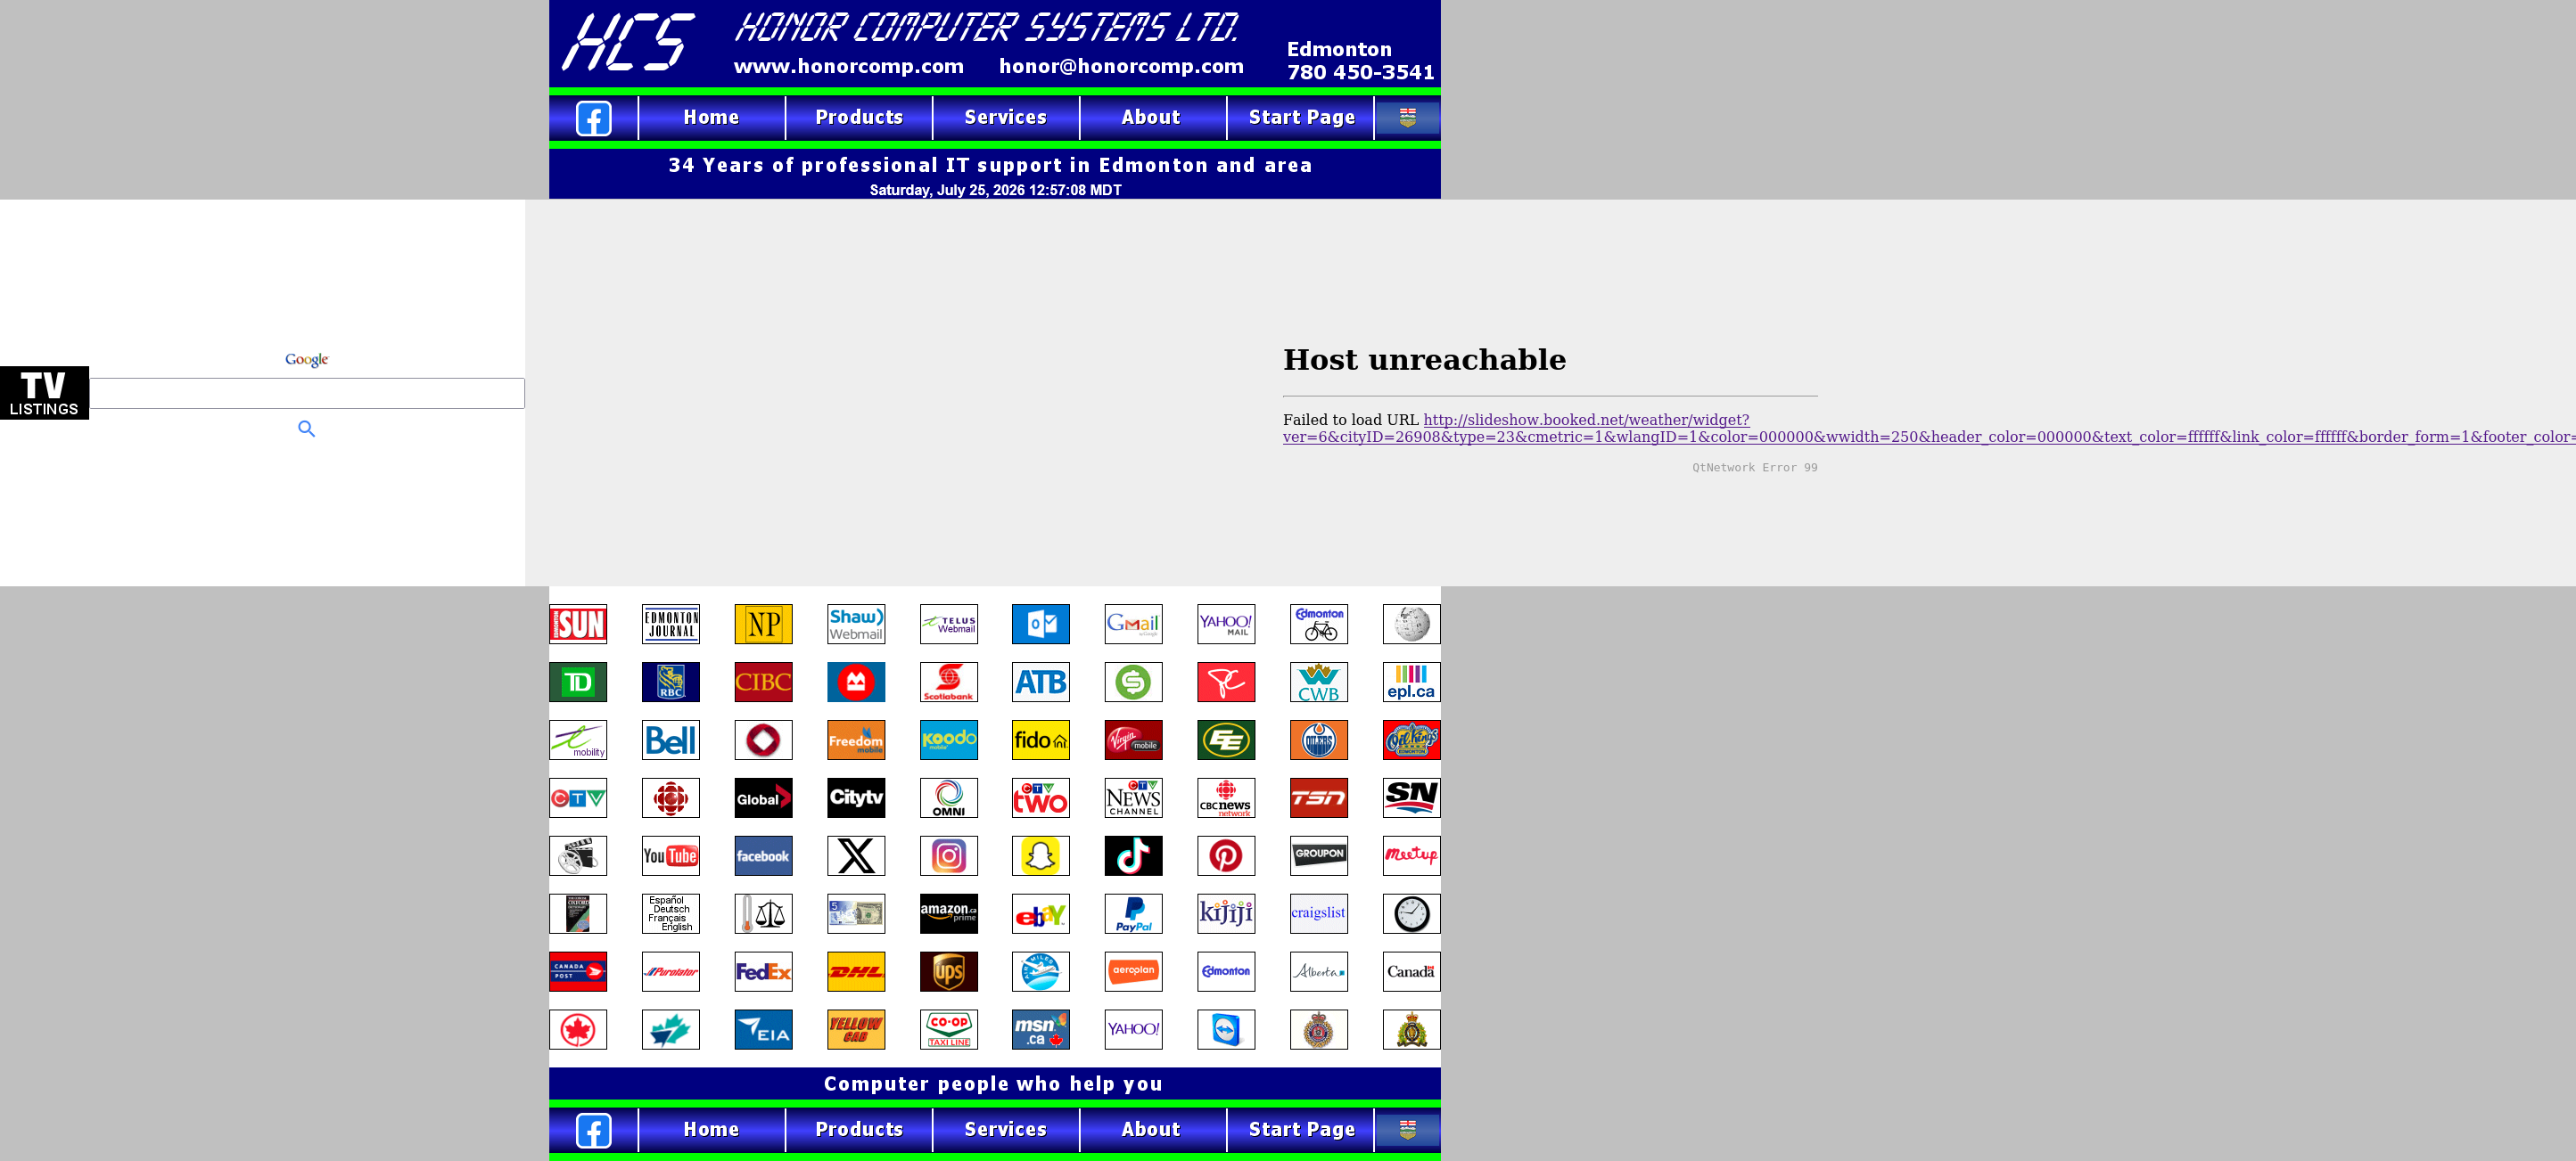Open the msn.ca tile
This screenshot has width=2576, height=1161.
click(1041, 1030)
